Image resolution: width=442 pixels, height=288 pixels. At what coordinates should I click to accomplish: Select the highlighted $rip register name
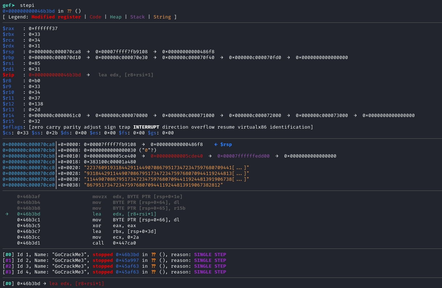(x=8, y=75)
